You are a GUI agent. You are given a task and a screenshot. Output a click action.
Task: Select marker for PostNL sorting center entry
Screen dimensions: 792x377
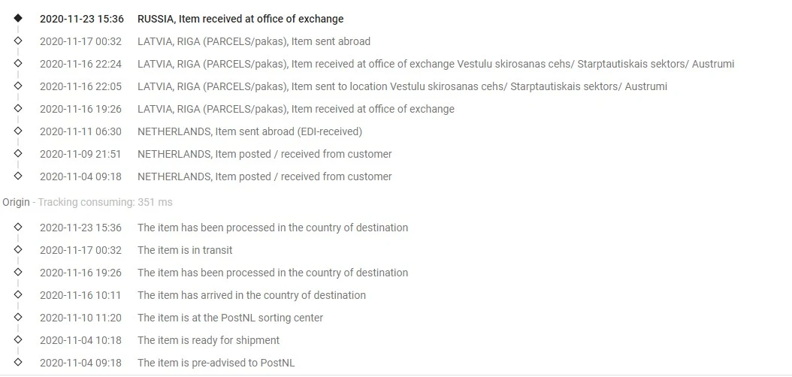coord(18,317)
